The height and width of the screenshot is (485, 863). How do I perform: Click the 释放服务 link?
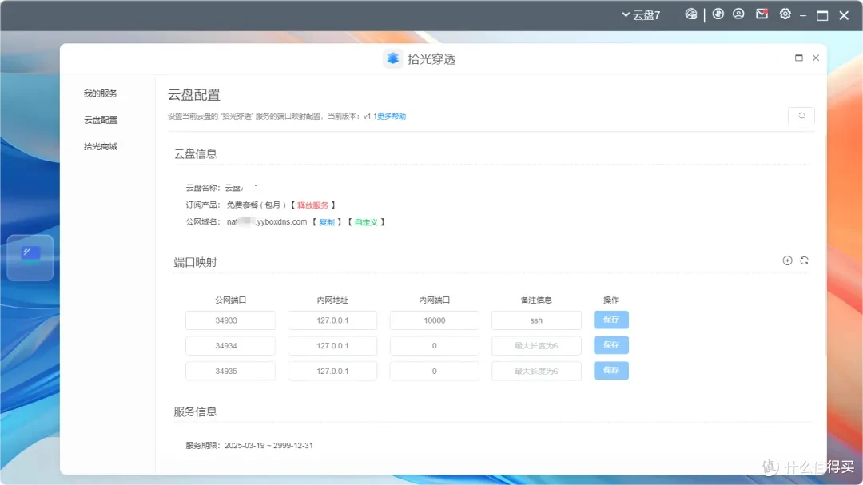[312, 205]
